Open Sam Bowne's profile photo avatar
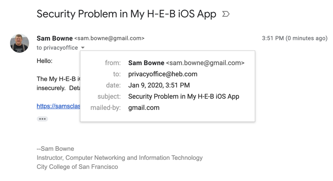Screen dimensions: 333x181 coord(19,43)
